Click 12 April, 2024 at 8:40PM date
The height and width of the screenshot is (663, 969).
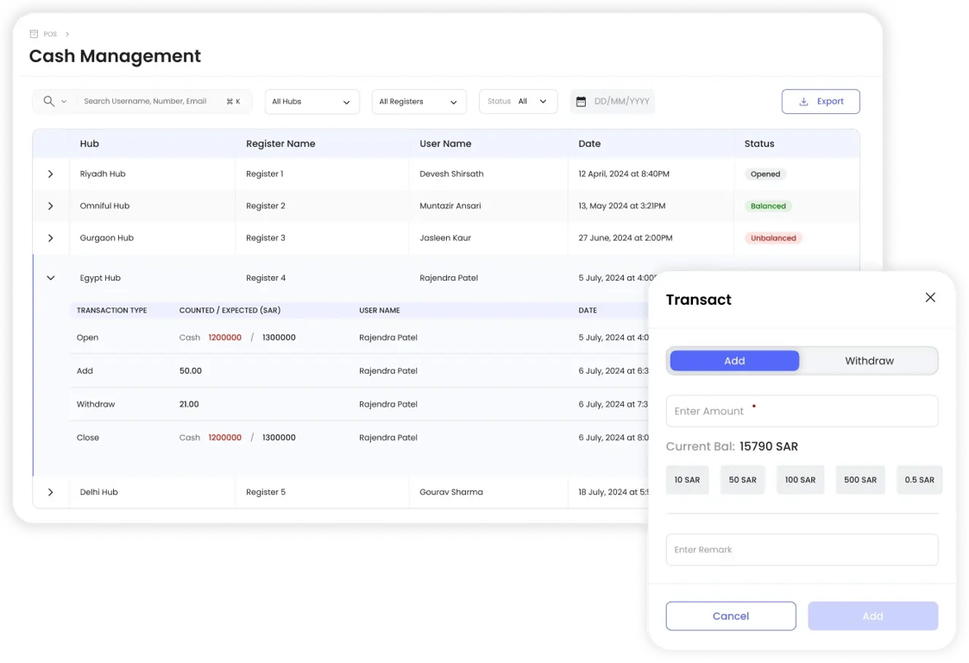coord(624,174)
